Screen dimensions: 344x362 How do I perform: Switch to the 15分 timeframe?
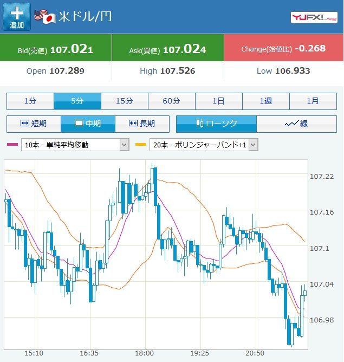pyautogui.click(x=125, y=101)
